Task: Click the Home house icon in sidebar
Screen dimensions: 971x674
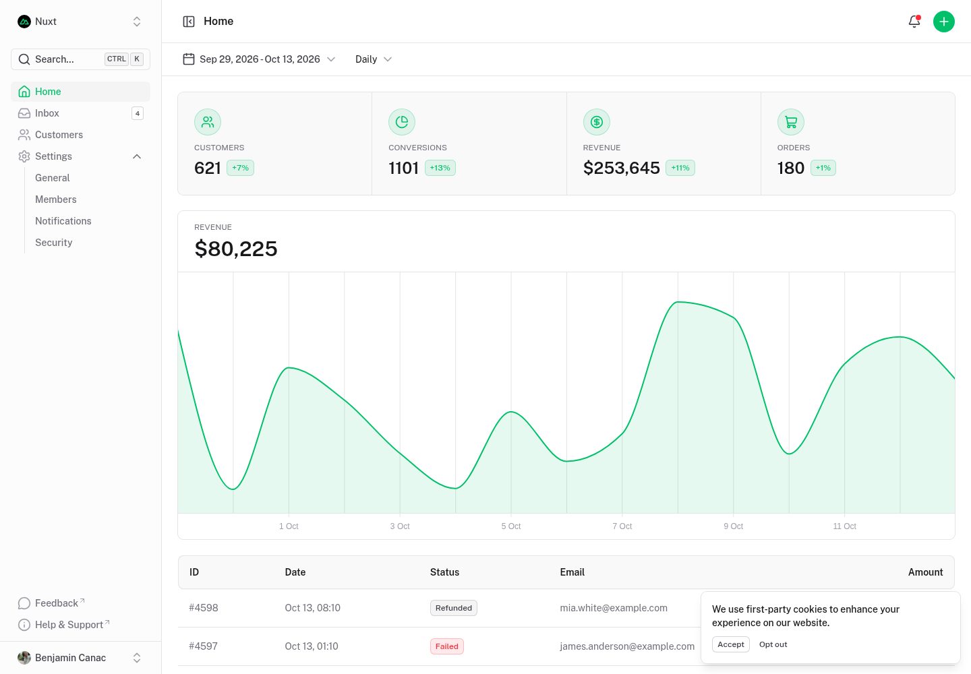Action: 24,92
